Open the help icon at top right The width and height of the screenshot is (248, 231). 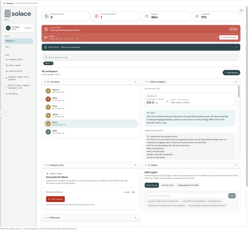(242, 10)
